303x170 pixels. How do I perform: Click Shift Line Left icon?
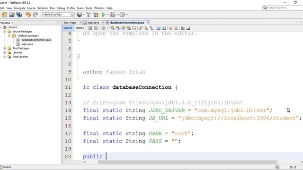pos(159,28)
